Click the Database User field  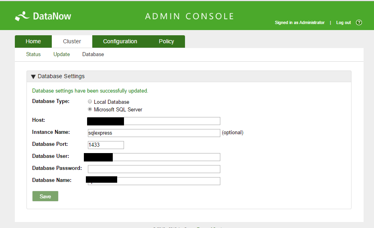[166, 157]
